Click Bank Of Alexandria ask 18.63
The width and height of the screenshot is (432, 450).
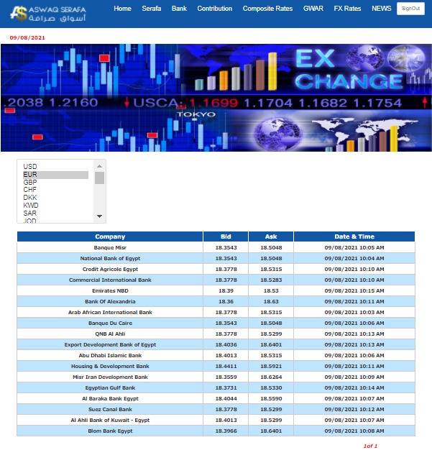click(271, 302)
